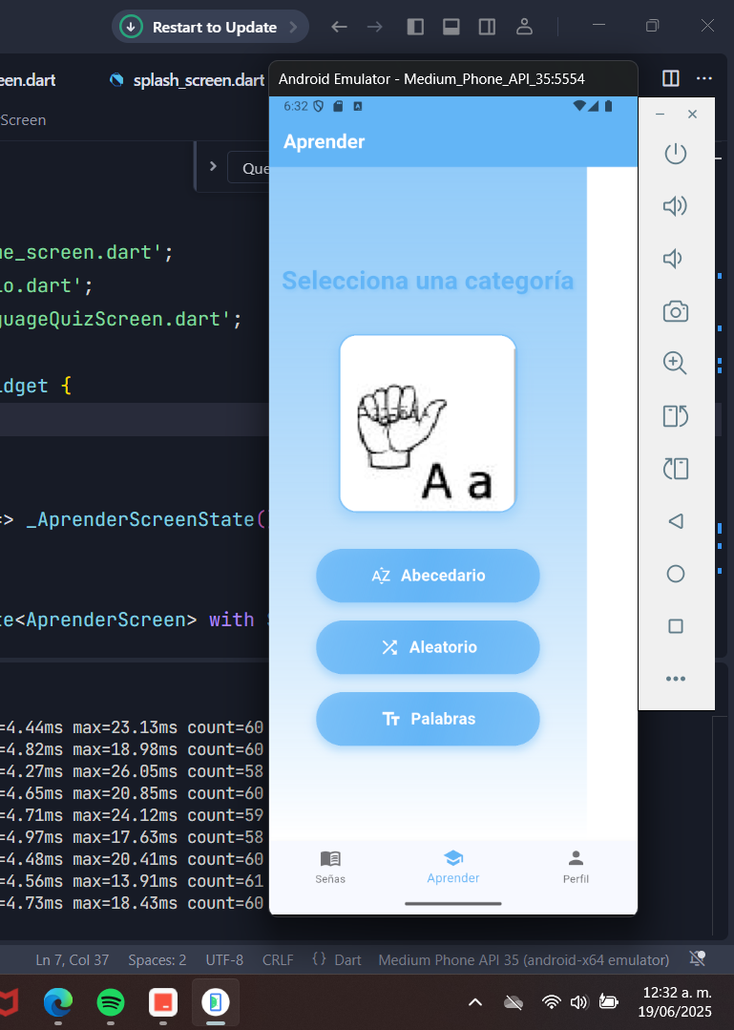
Task: Show hidden icons with taskbar chevron
Action: click(x=475, y=1002)
